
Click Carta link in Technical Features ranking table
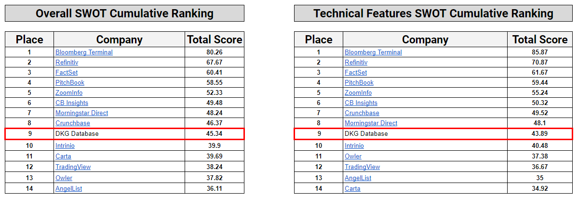[x=352, y=188]
